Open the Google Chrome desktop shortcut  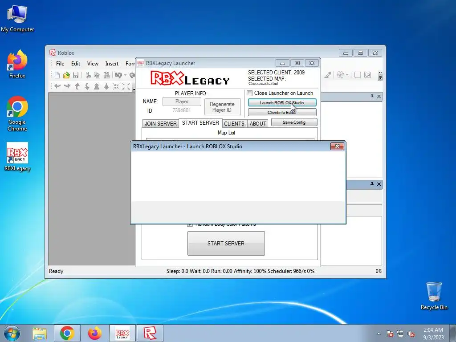(17, 114)
